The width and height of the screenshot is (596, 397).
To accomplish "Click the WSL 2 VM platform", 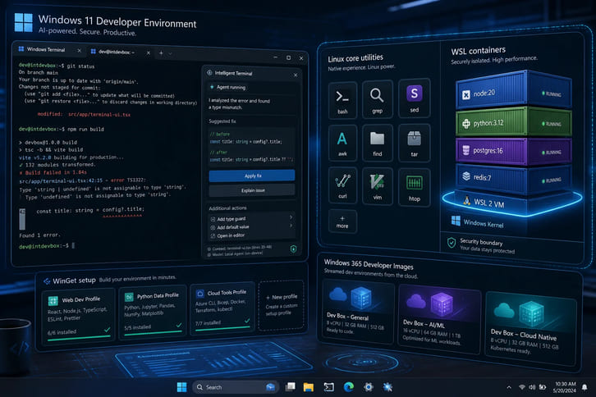I will tap(512, 203).
